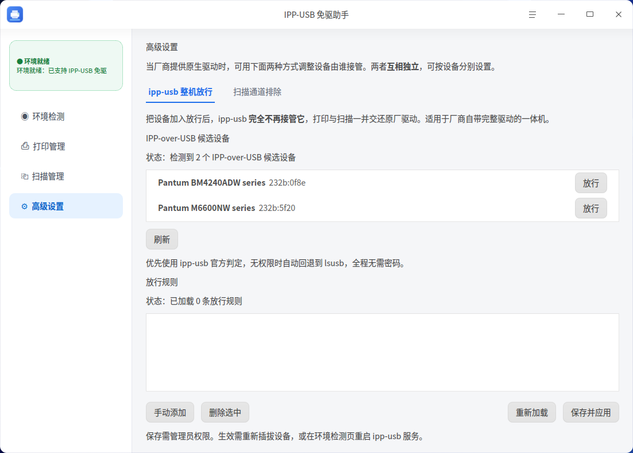Click the 保存并应用 button
Image resolution: width=633 pixels, height=453 pixels.
pyautogui.click(x=590, y=412)
